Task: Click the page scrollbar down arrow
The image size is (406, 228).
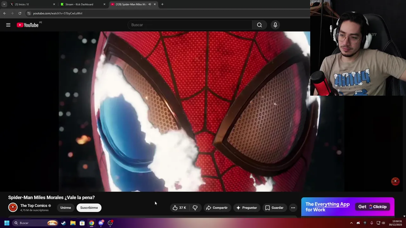Action: point(404,216)
